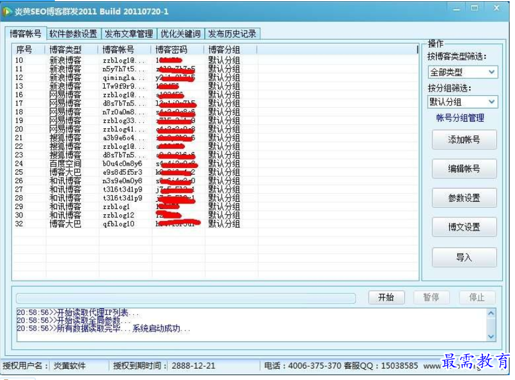Click the 客服QQ 15038585 status text
This screenshot has height=380, width=515.
[x=381, y=366]
